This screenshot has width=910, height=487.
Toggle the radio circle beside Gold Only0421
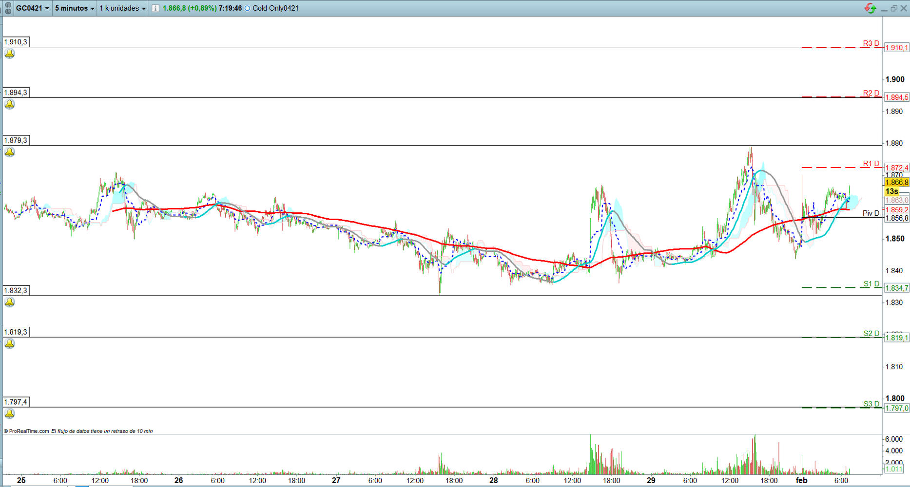point(248,8)
